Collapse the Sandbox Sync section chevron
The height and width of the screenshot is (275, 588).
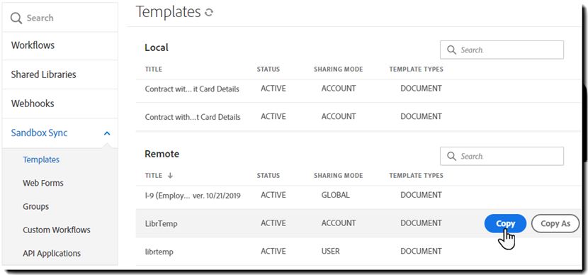[107, 133]
